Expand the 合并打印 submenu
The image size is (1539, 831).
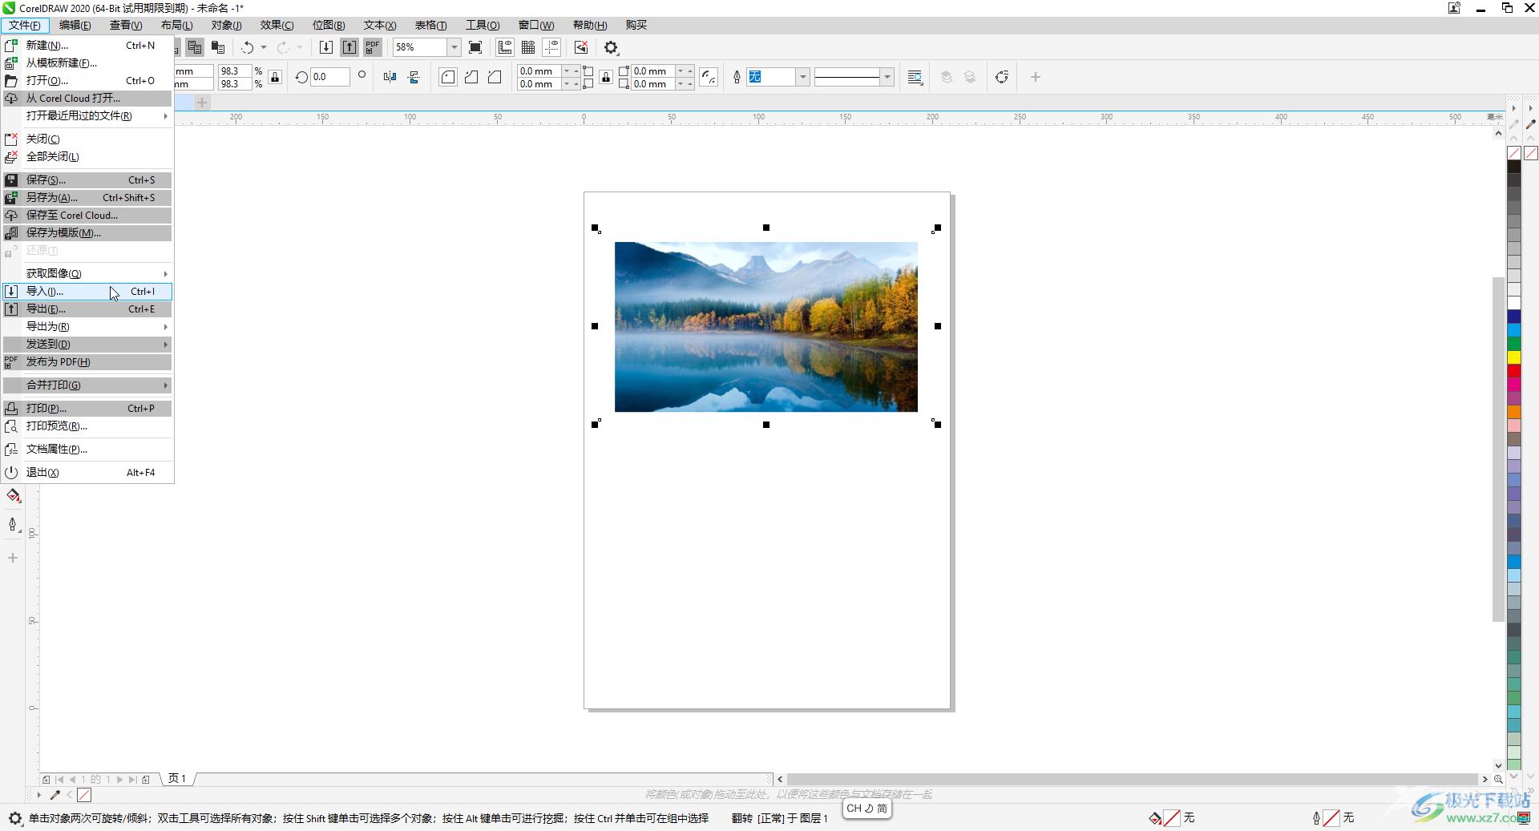[87, 385]
